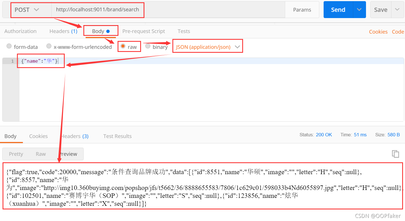Open the response Headers (3) tab

pyautogui.click(x=75, y=136)
